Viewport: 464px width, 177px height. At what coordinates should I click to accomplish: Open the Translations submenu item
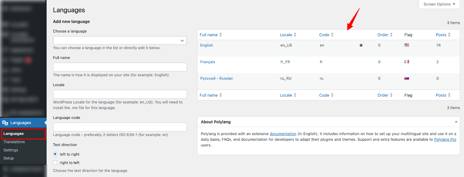[14, 142]
